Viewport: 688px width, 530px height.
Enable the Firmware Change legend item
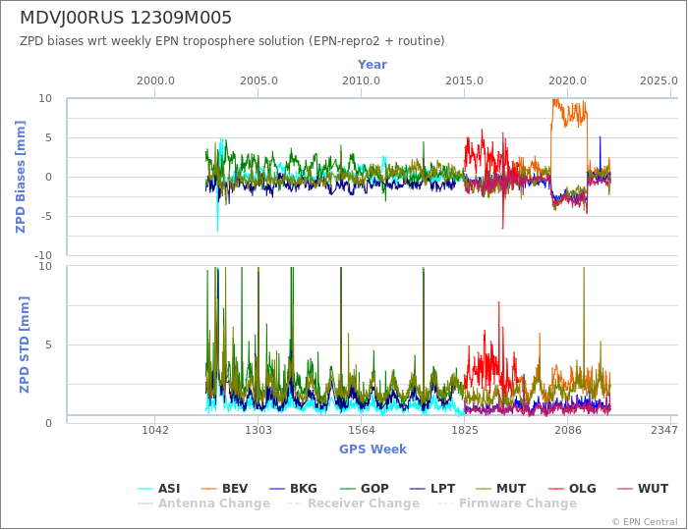pyautogui.click(x=508, y=503)
